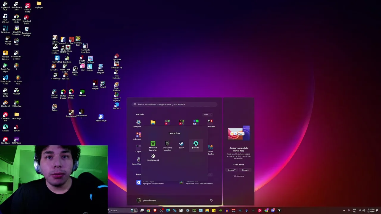Open Roblox Studio desktop shortcut
This screenshot has height=214, width=381.
(x=5, y=92)
